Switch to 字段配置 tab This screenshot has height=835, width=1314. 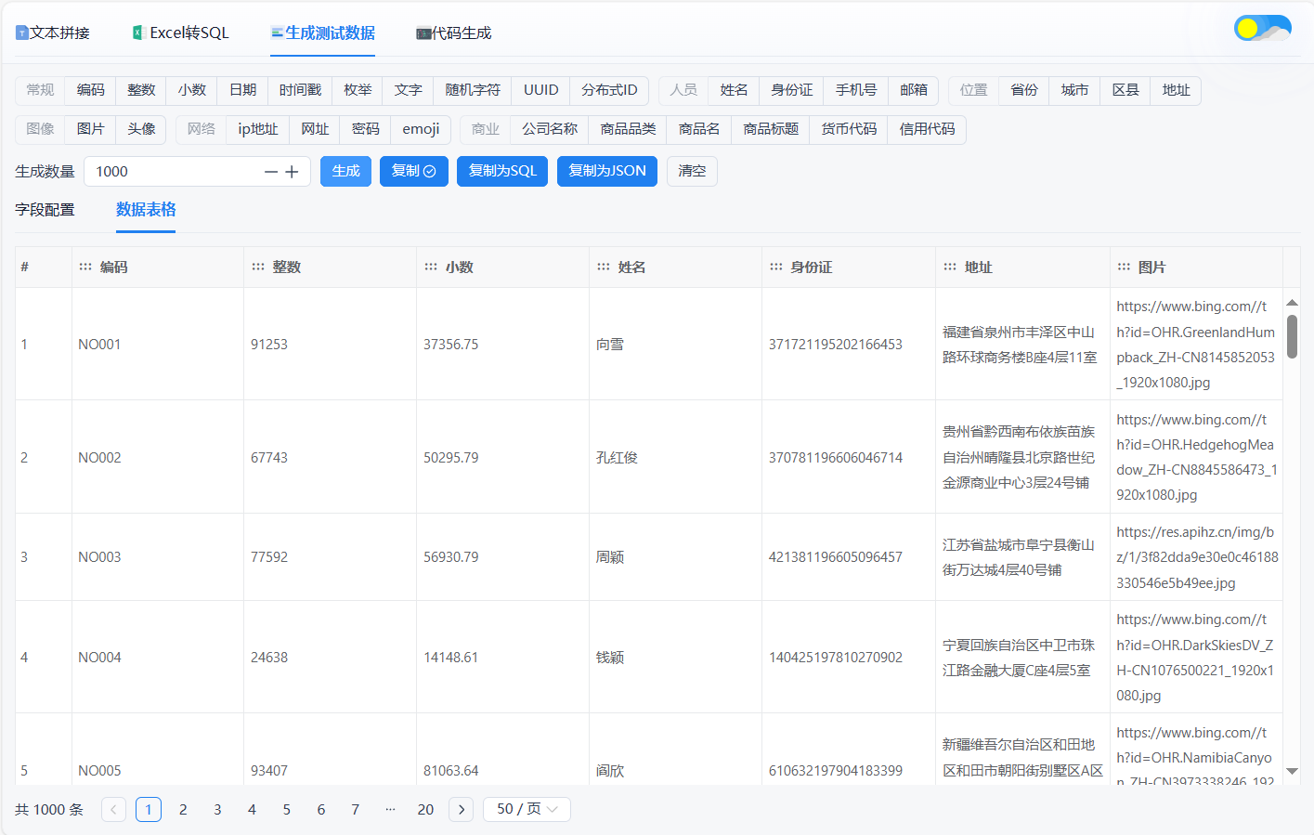pyautogui.click(x=45, y=210)
